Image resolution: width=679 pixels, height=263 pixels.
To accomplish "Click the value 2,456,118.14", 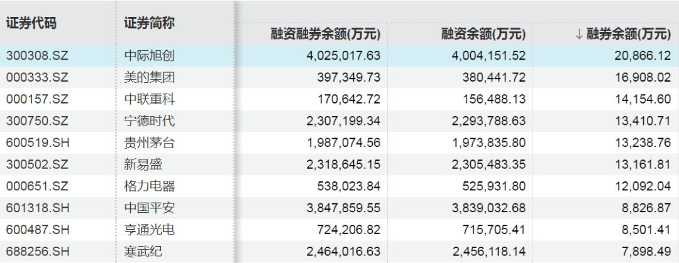I will click(x=489, y=252).
